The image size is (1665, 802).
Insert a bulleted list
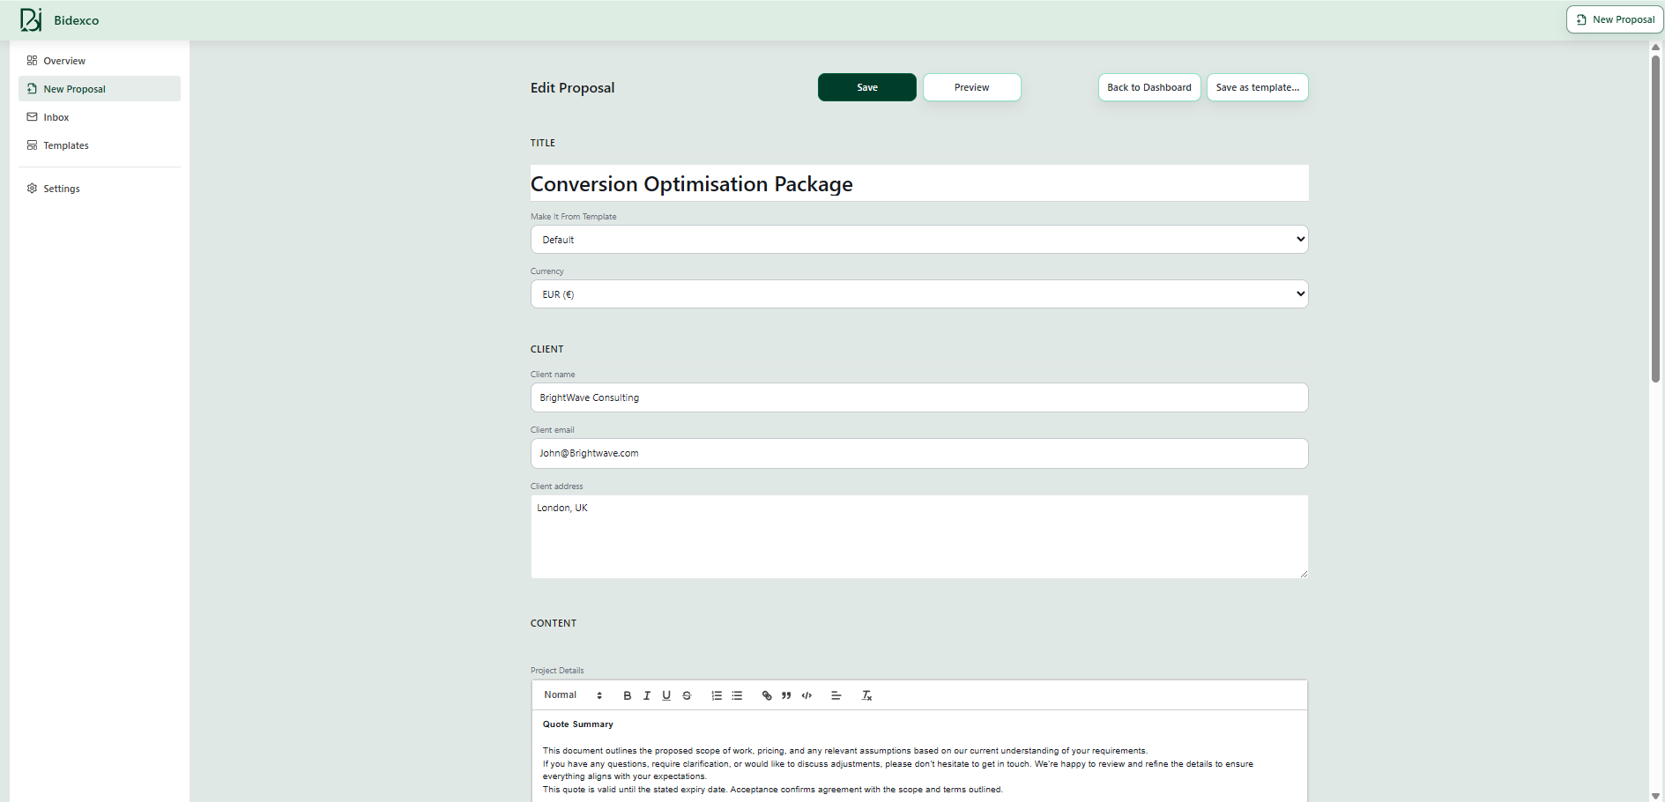[x=737, y=695]
